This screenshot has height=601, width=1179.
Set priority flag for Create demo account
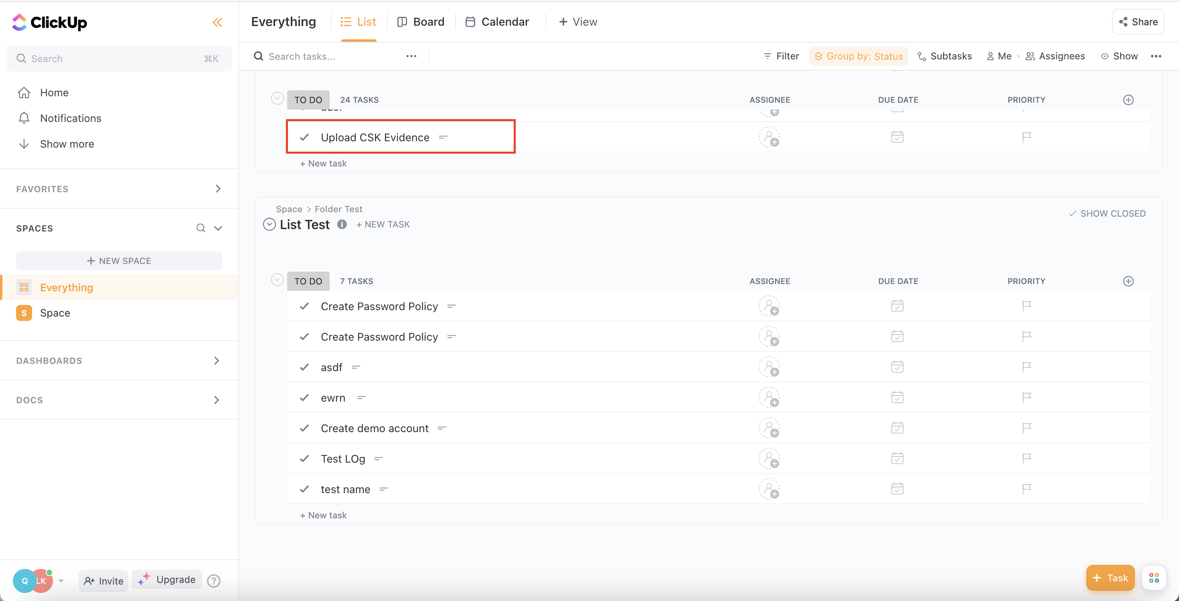click(x=1027, y=428)
